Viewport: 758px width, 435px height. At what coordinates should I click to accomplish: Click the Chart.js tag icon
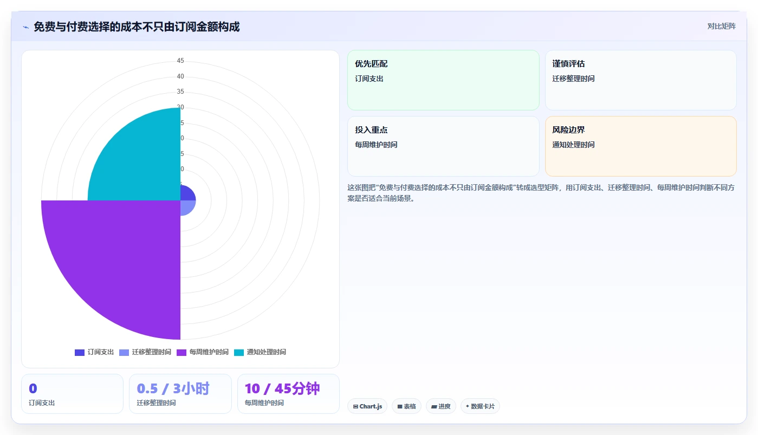coord(355,406)
